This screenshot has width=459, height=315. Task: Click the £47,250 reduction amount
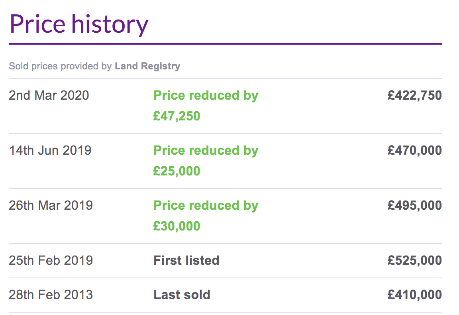pos(177,116)
